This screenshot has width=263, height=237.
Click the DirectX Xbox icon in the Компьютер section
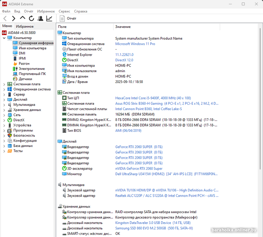point(64,60)
